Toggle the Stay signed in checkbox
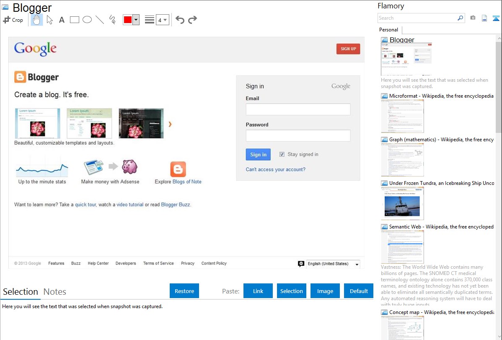The width and height of the screenshot is (502, 340). tap(282, 154)
